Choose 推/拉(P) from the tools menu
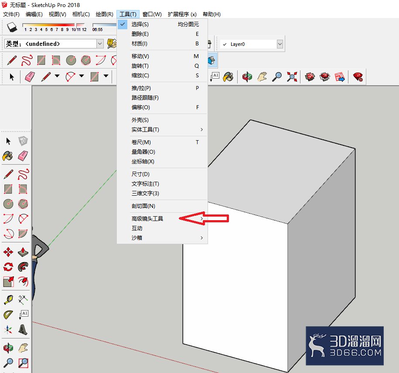399x373 pixels. [x=162, y=88]
